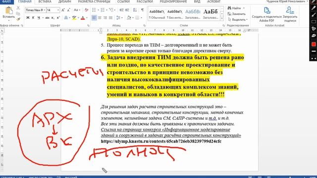Apply red font color button
This screenshot has height=178, width=317.
[83, 18]
